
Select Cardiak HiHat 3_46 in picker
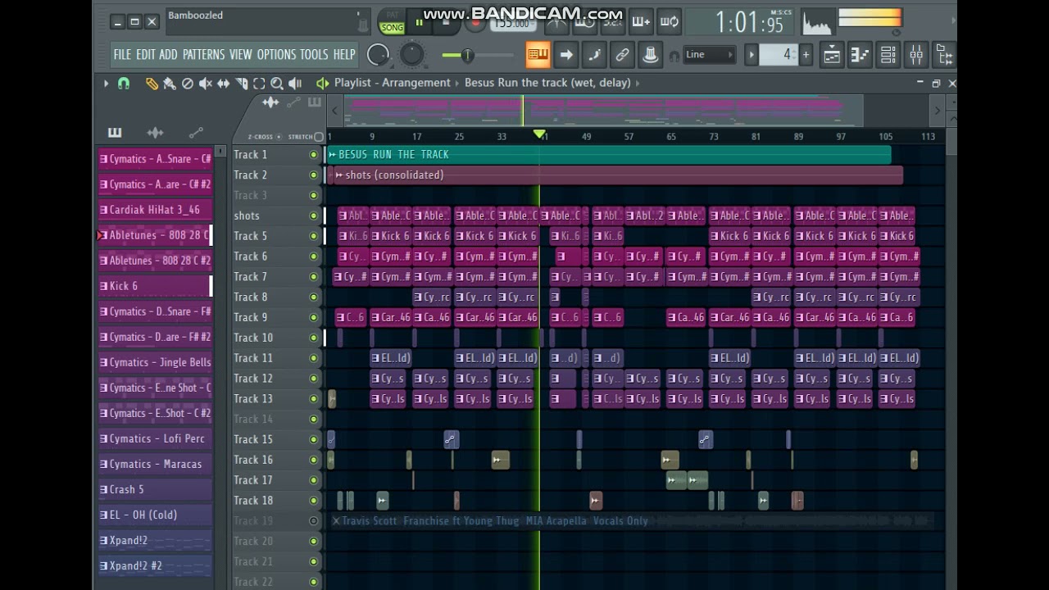(155, 210)
